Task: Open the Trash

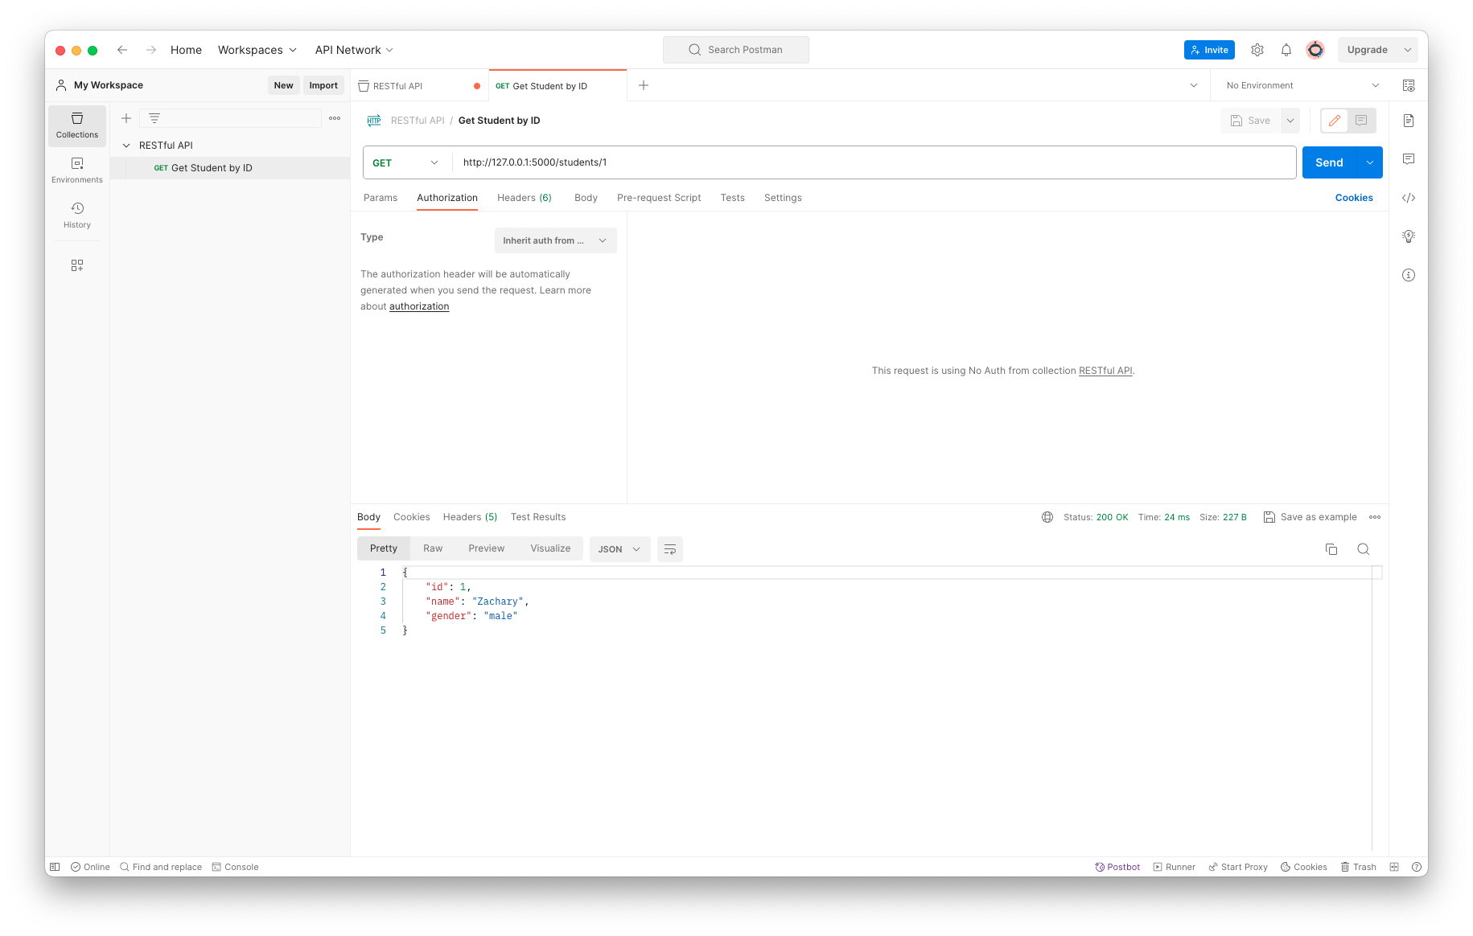Action: coord(1358,867)
